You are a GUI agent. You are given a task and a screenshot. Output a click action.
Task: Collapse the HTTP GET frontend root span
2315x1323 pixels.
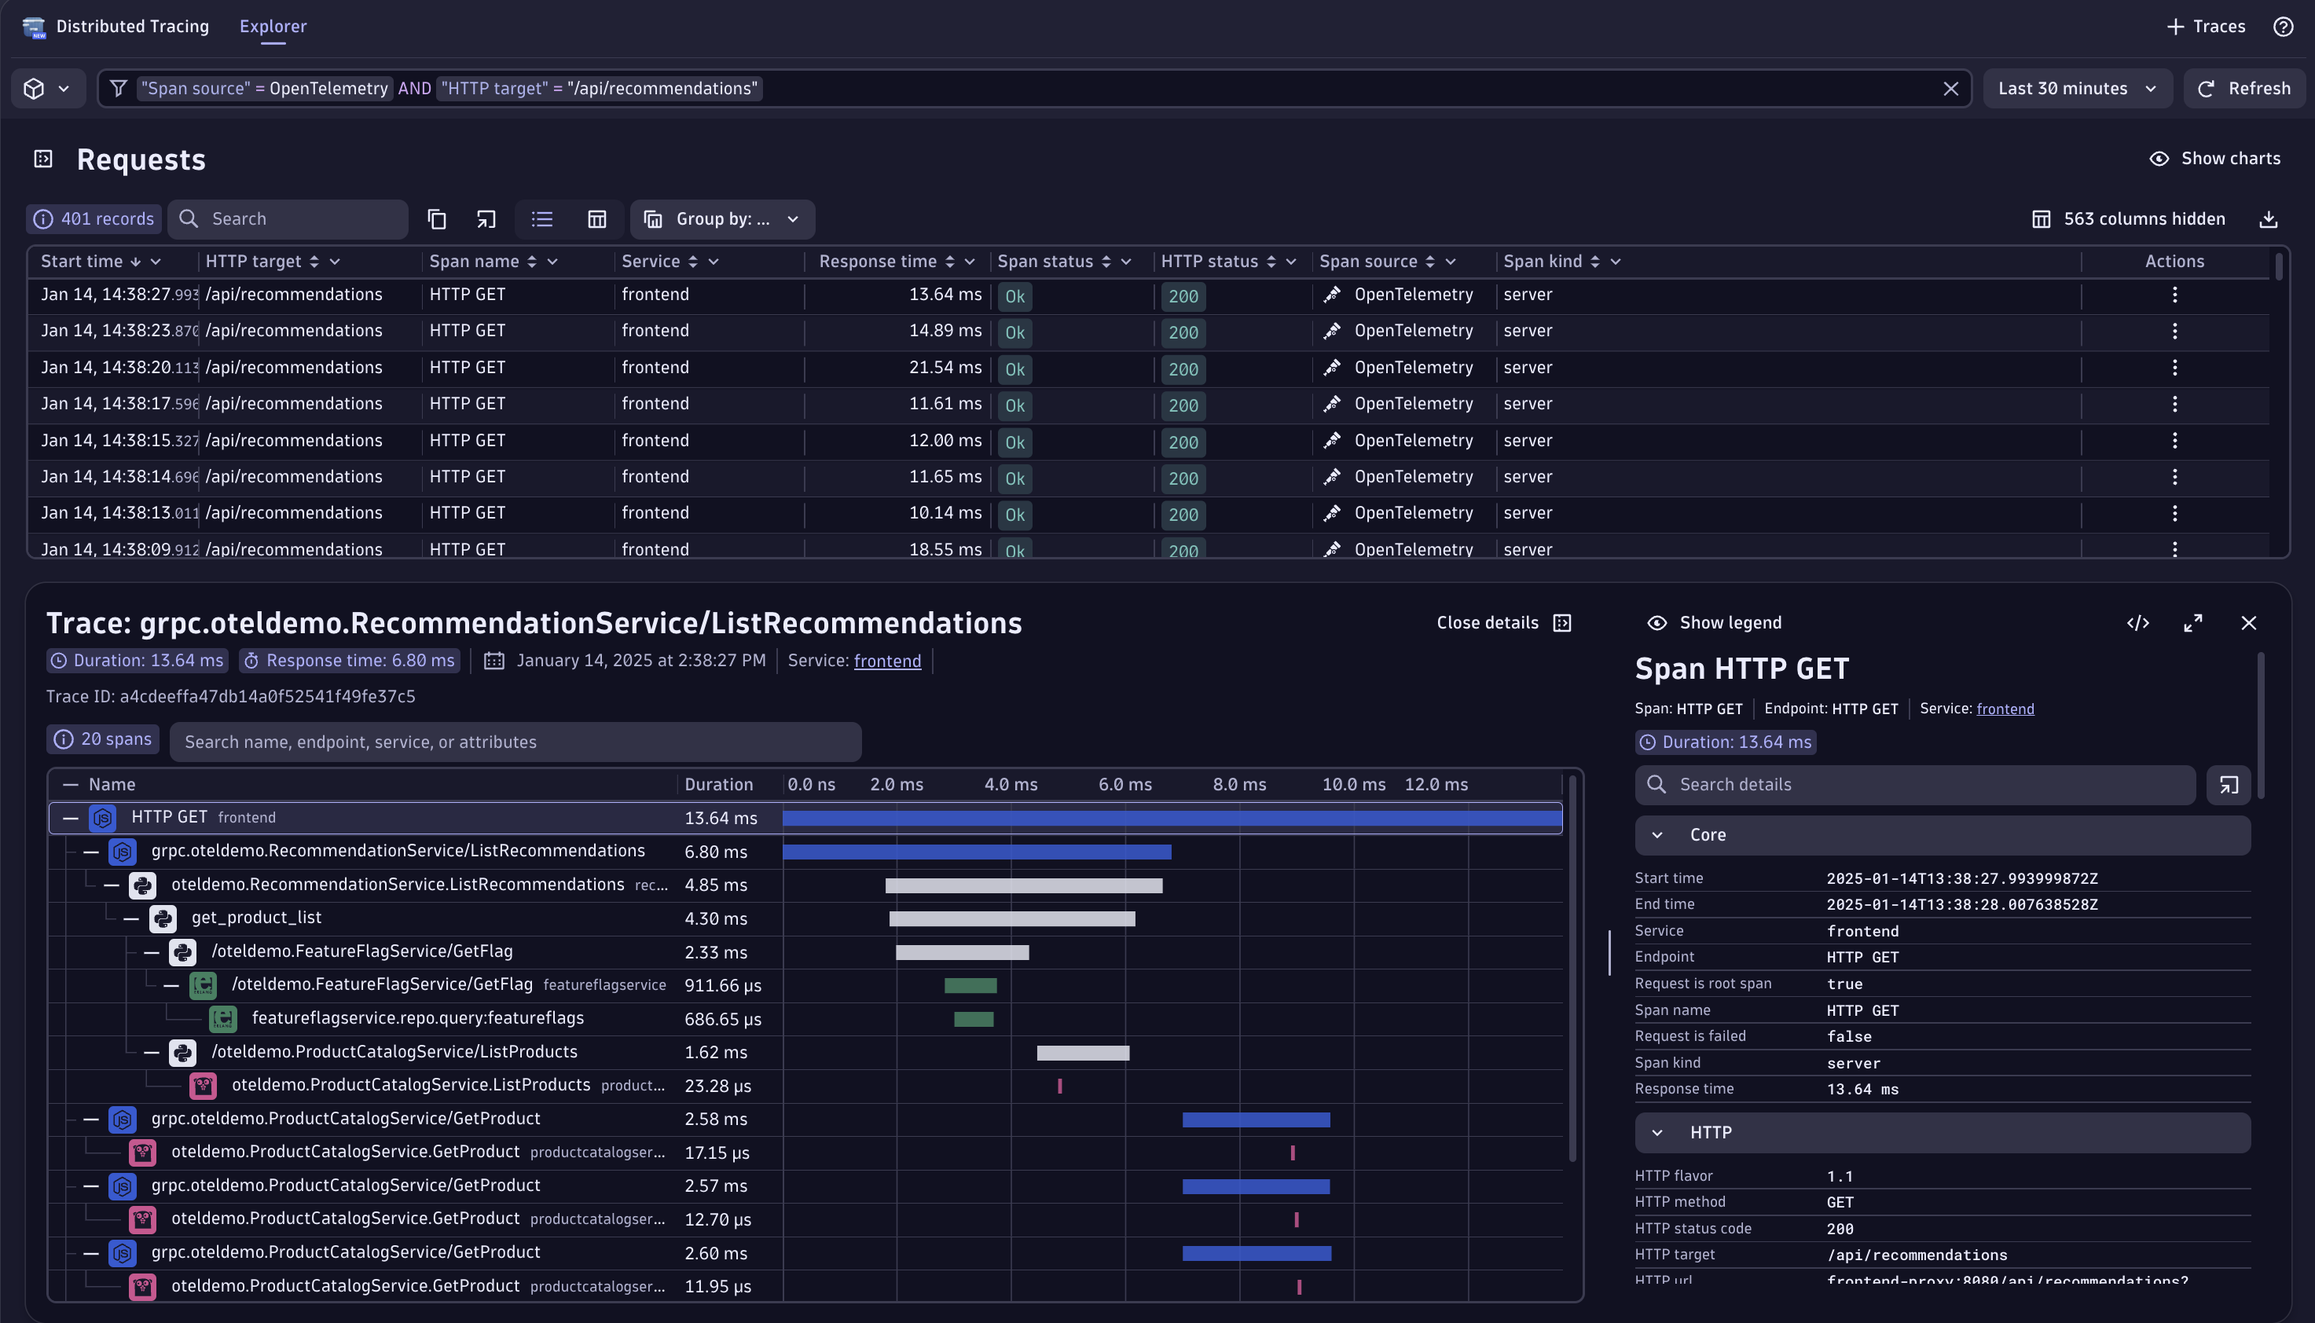(x=70, y=817)
